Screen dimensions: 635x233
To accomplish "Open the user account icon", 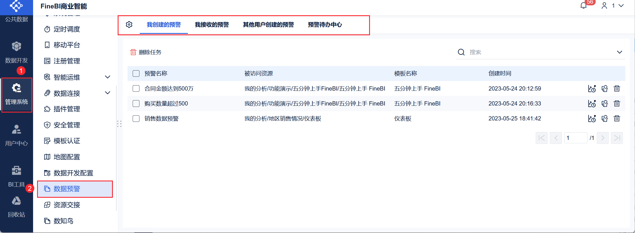I will point(604,6).
